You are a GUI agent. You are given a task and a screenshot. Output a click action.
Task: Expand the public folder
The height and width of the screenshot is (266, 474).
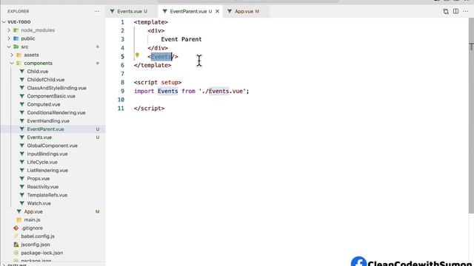pos(28,38)
